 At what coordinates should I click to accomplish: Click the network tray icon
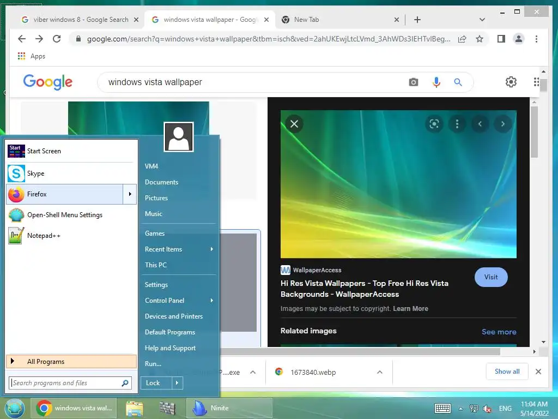pyautogui.click(x=474, y=409)
